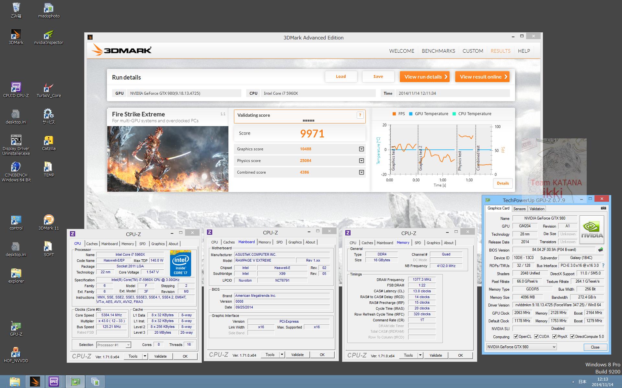Click the 日本 language indicator in the tray

click(x=582, y=382)
